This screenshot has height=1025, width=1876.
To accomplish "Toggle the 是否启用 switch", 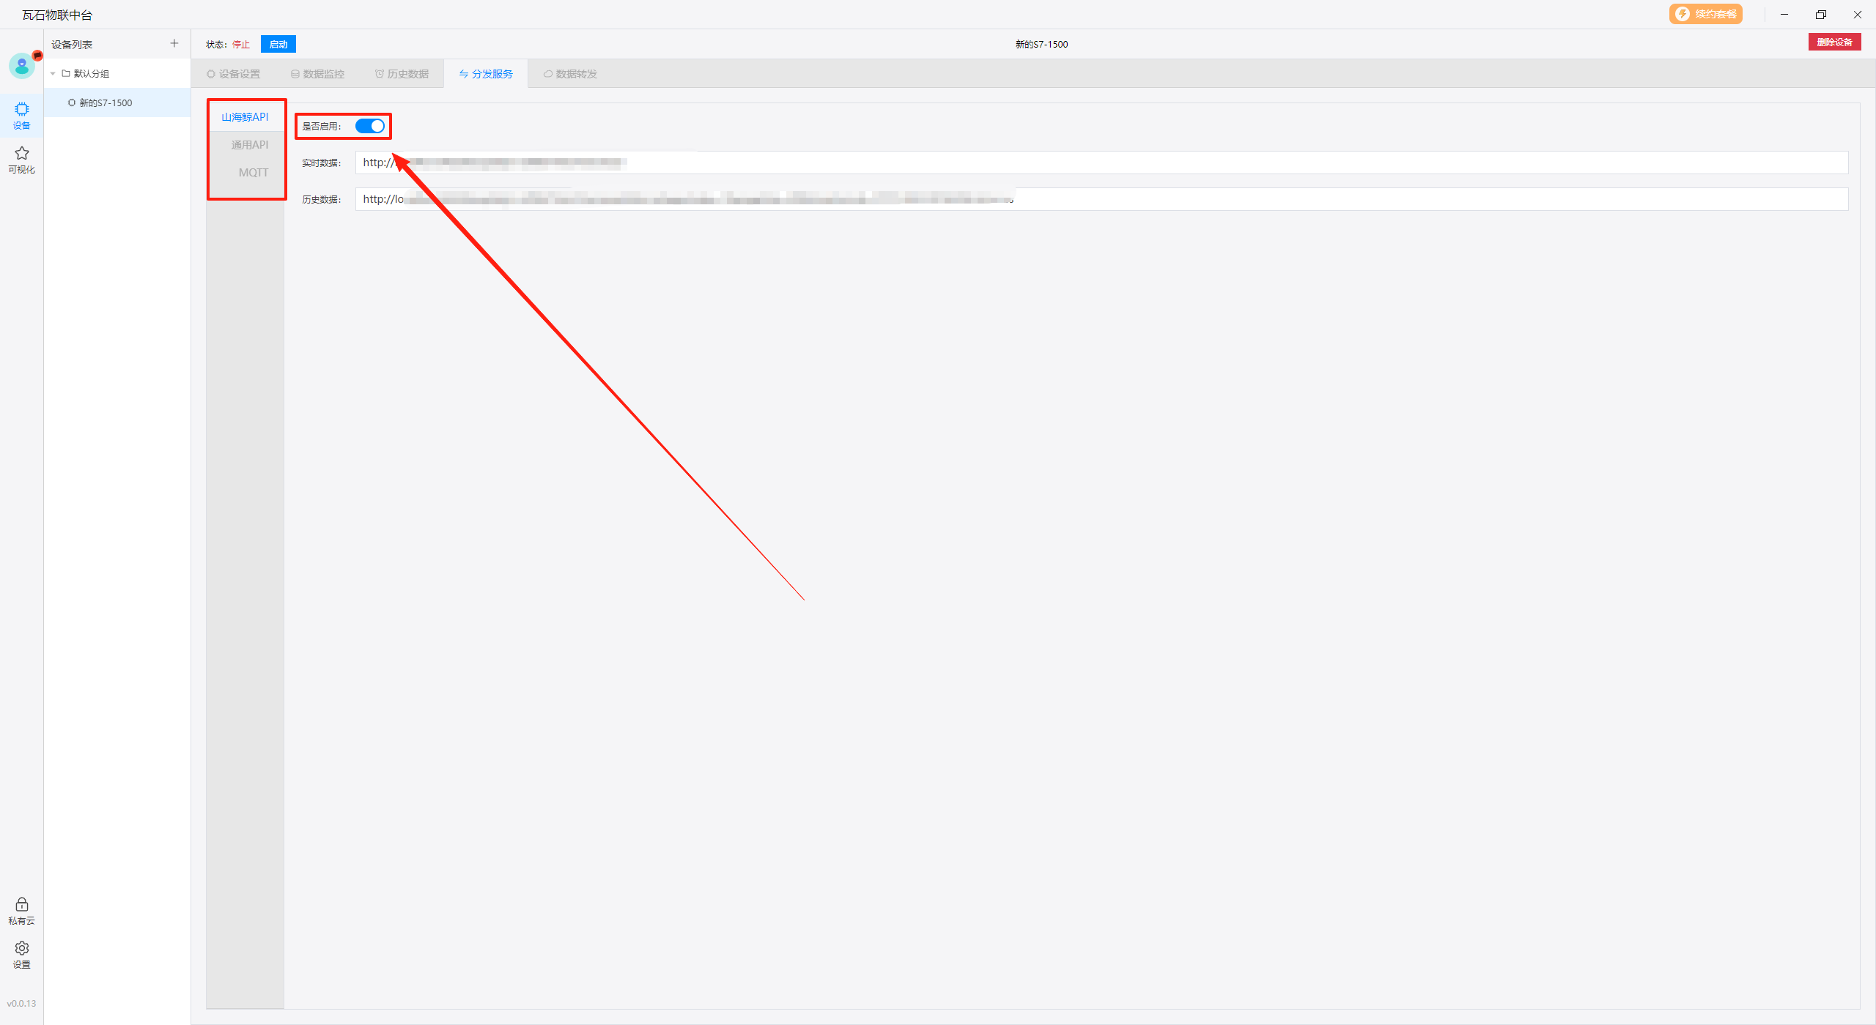I will pyautogui.click(x=369, y=126).
